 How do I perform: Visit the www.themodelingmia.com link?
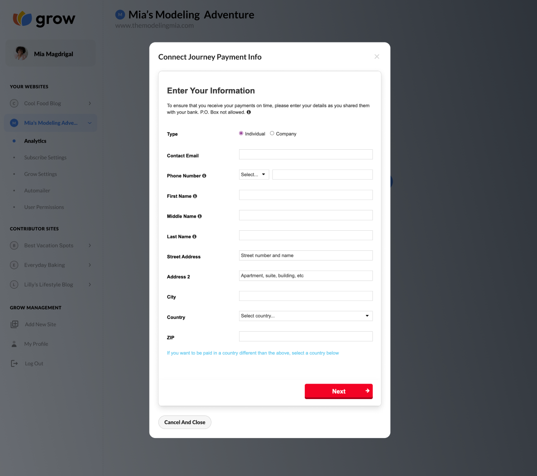(154, 25)
